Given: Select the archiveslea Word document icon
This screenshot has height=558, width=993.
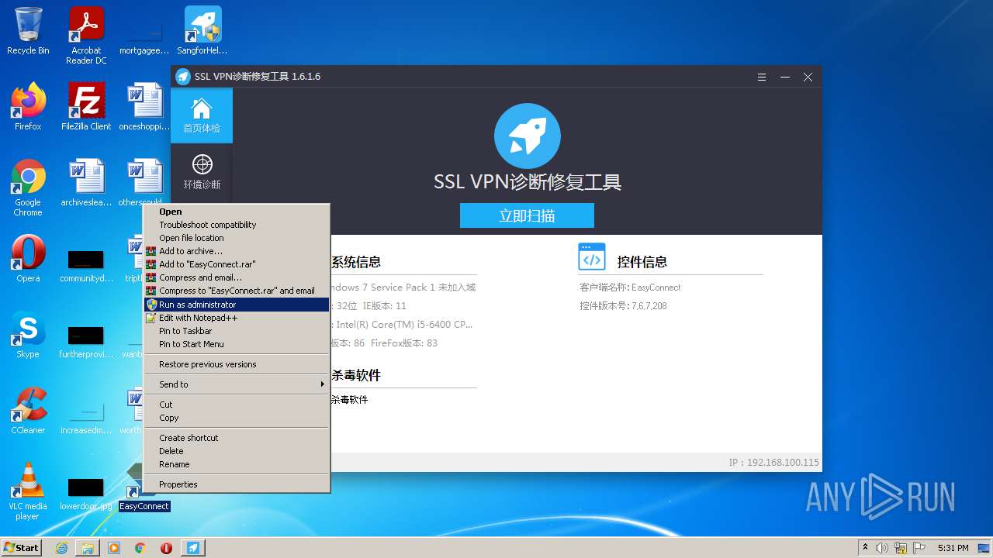Looking at the screenshot, I should (x=86, y=183).
